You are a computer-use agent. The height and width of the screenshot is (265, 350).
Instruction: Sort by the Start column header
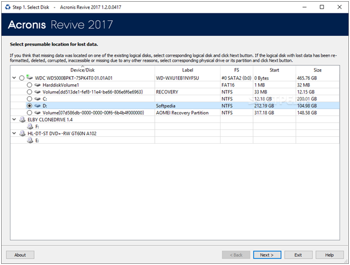(x=274, y=70)
